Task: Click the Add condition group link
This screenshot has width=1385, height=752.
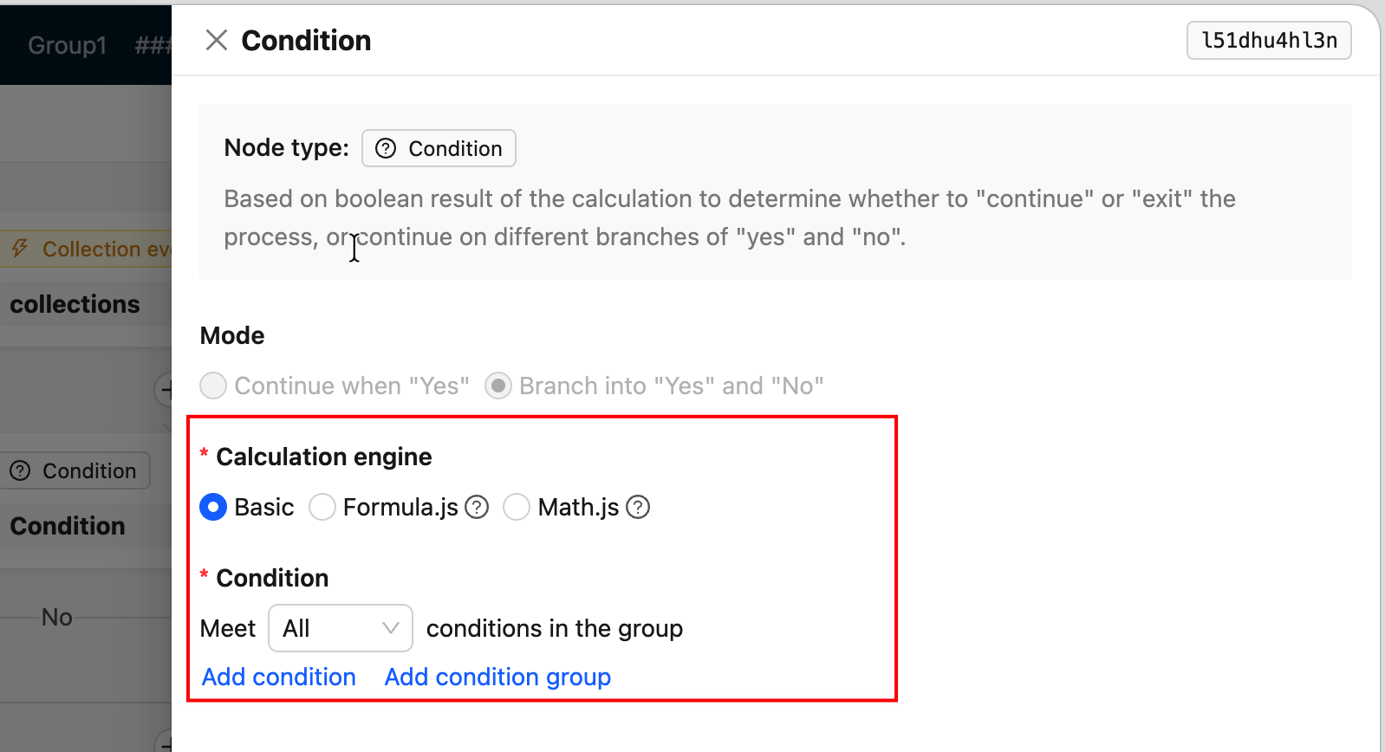Action: coord(497,677)
